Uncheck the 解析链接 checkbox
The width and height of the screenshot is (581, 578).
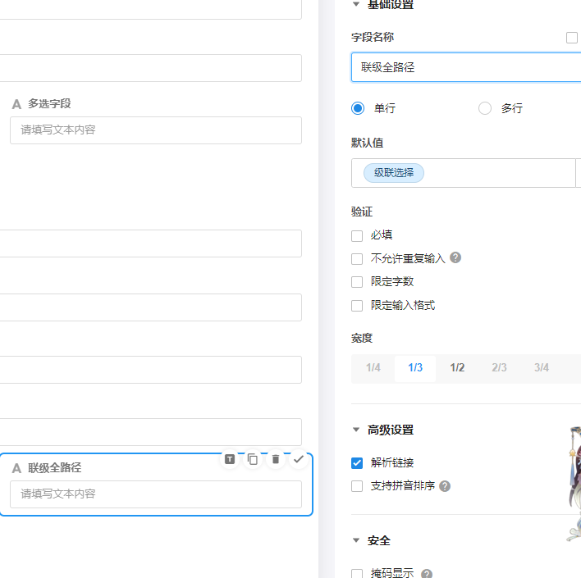(x=357, y=462)
